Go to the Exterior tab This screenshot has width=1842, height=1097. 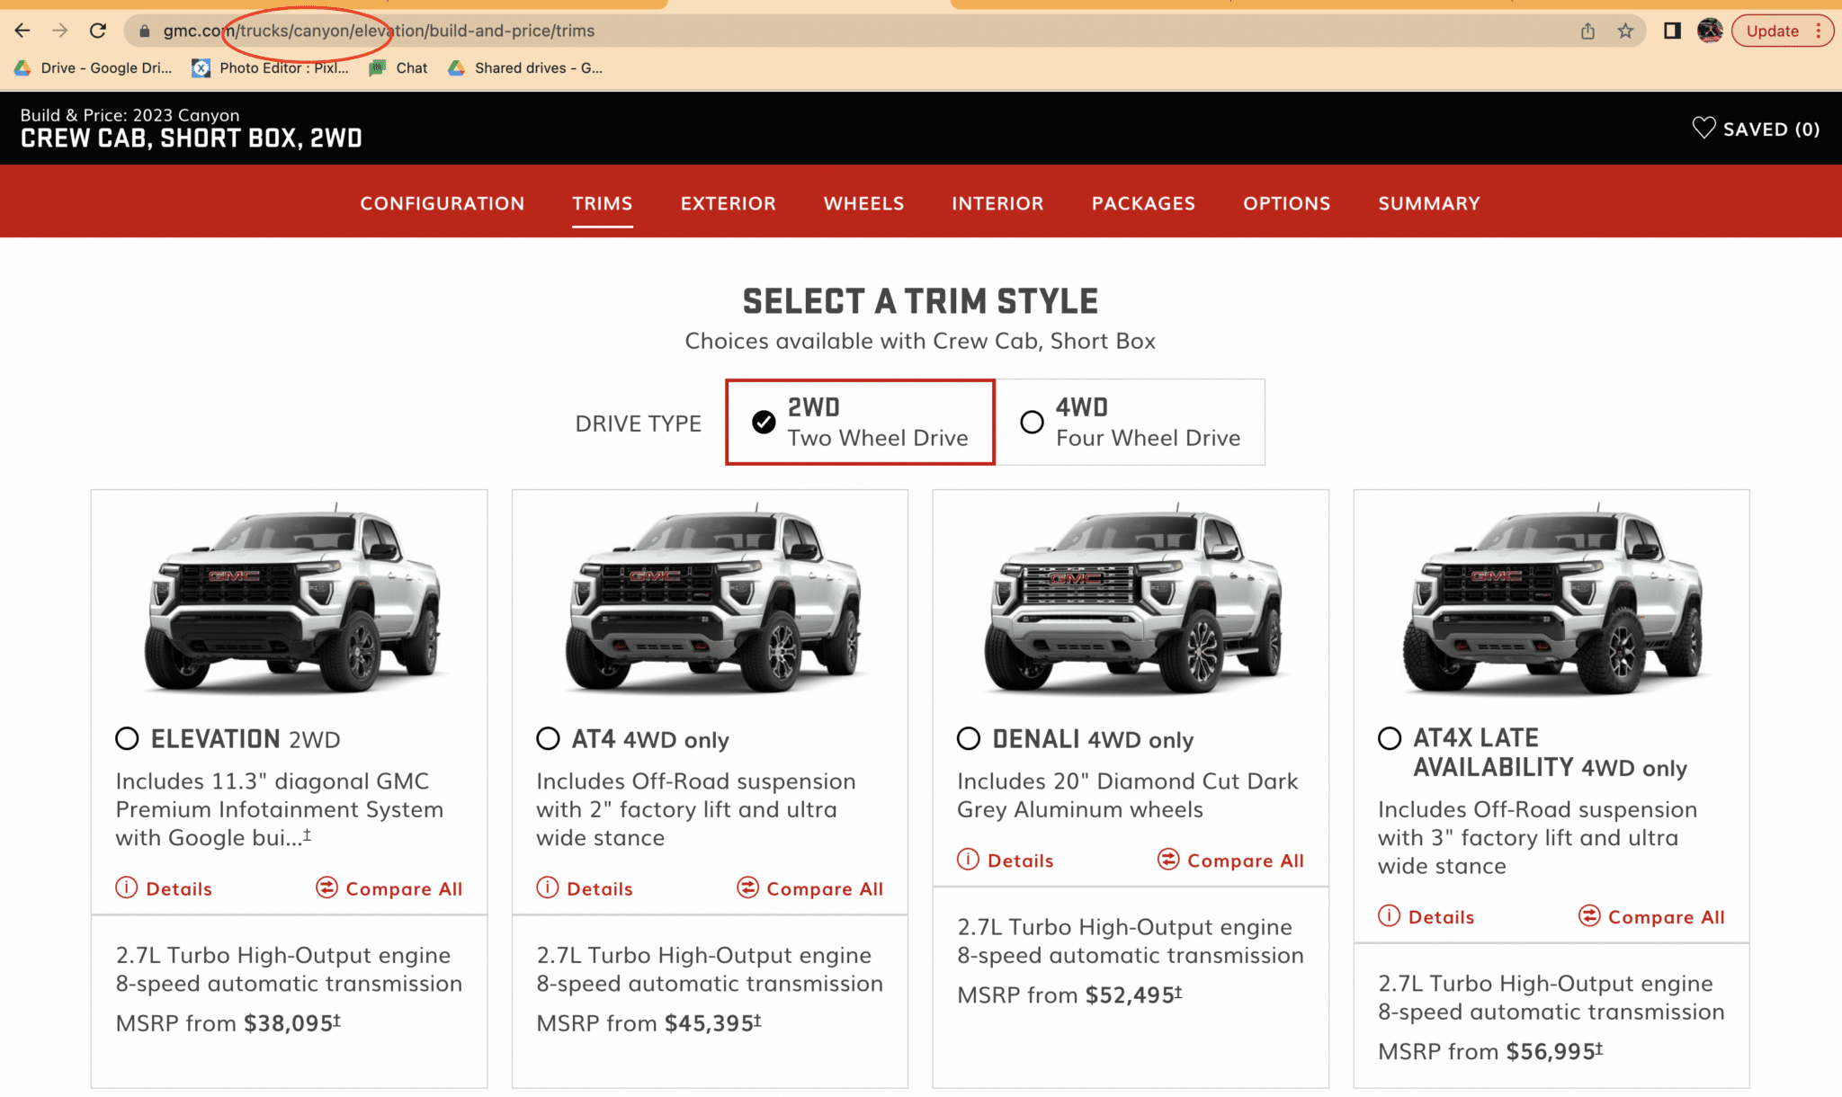729,203
